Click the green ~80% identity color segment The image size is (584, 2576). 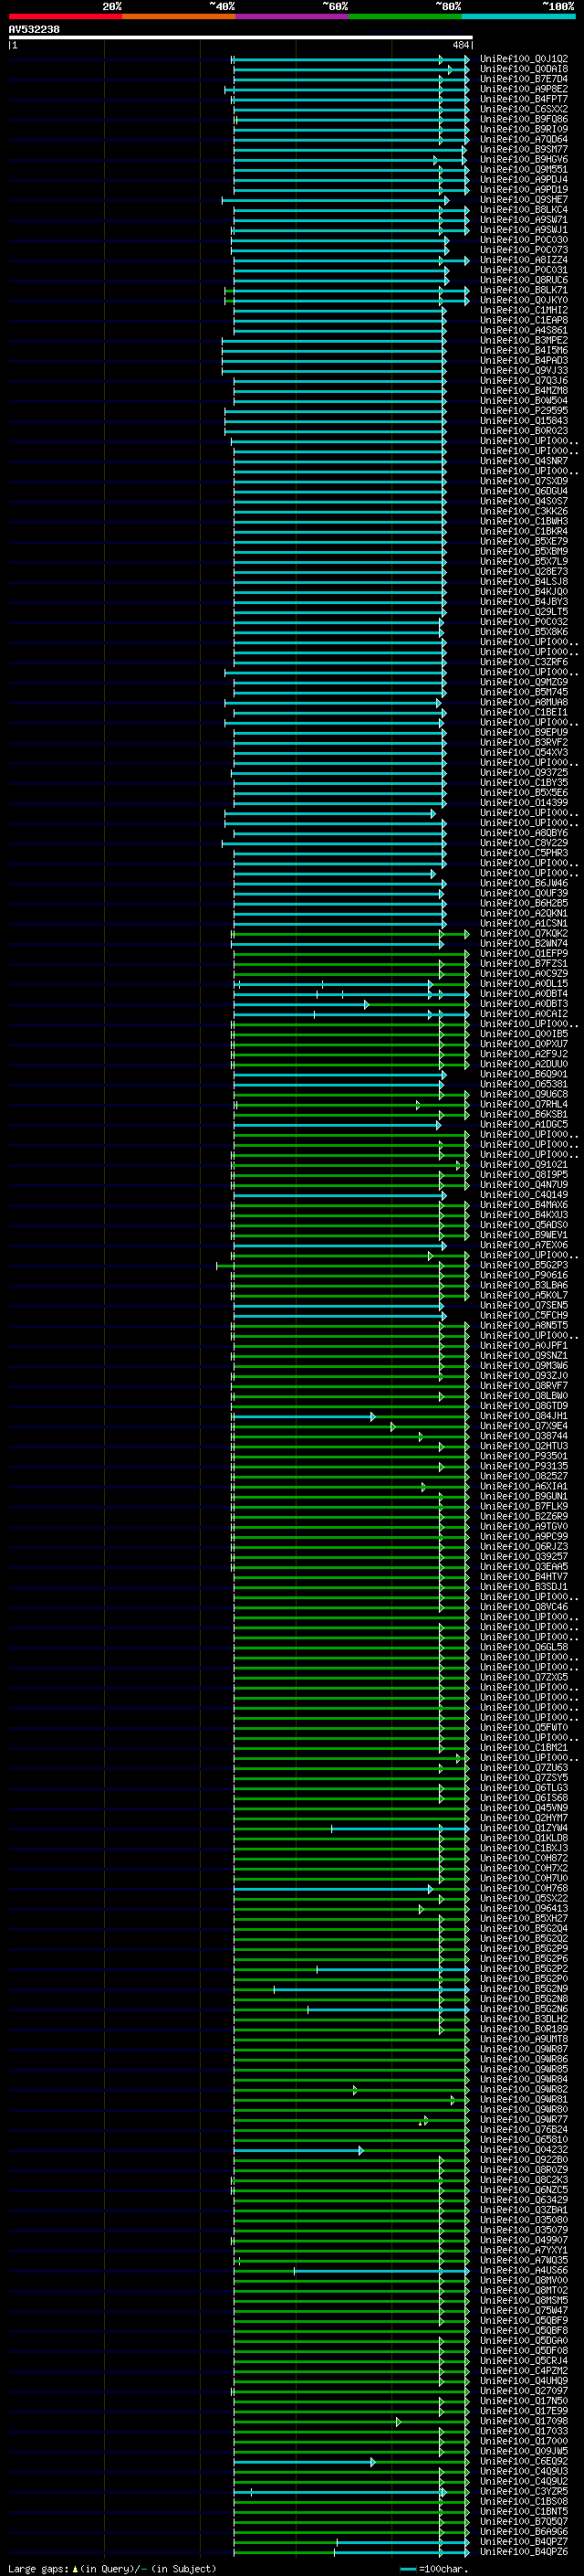point(405,16)
